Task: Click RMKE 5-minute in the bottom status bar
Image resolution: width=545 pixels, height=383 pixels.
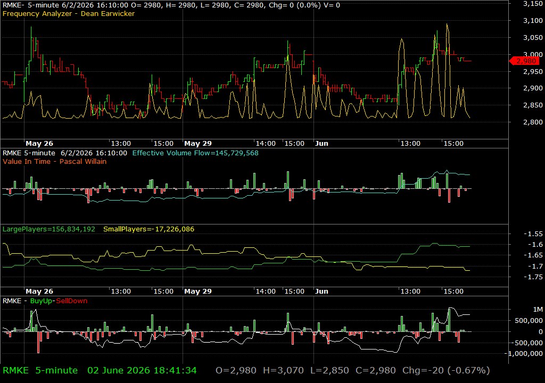Action: 40,370
